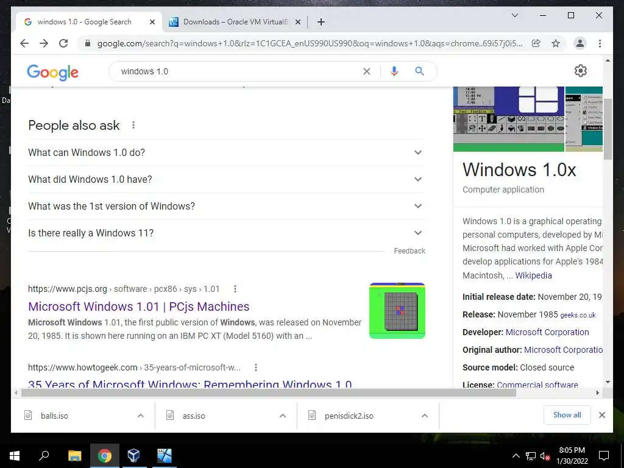Click the forward navigation arrow
This screenshot has width=624, height=468.
[44, 43]
